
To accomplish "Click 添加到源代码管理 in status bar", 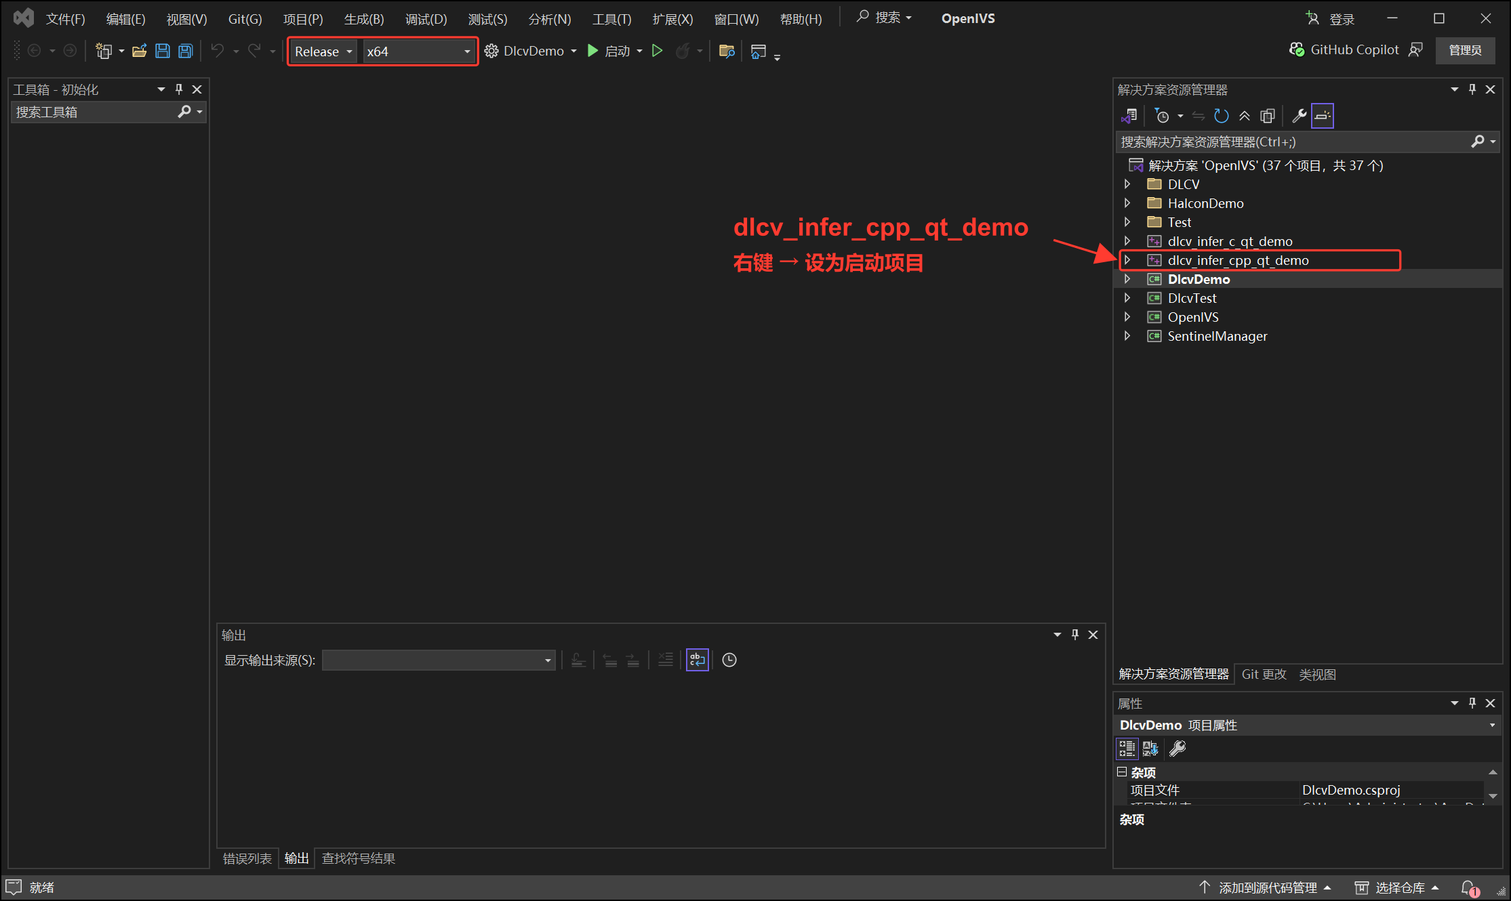I will (1266, 888).
